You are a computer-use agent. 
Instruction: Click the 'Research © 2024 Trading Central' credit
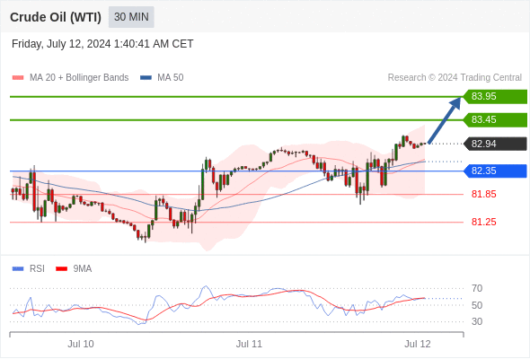455,78
